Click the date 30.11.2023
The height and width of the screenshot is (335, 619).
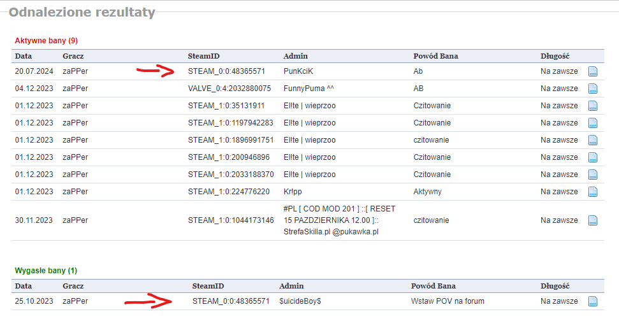(34, 220)
